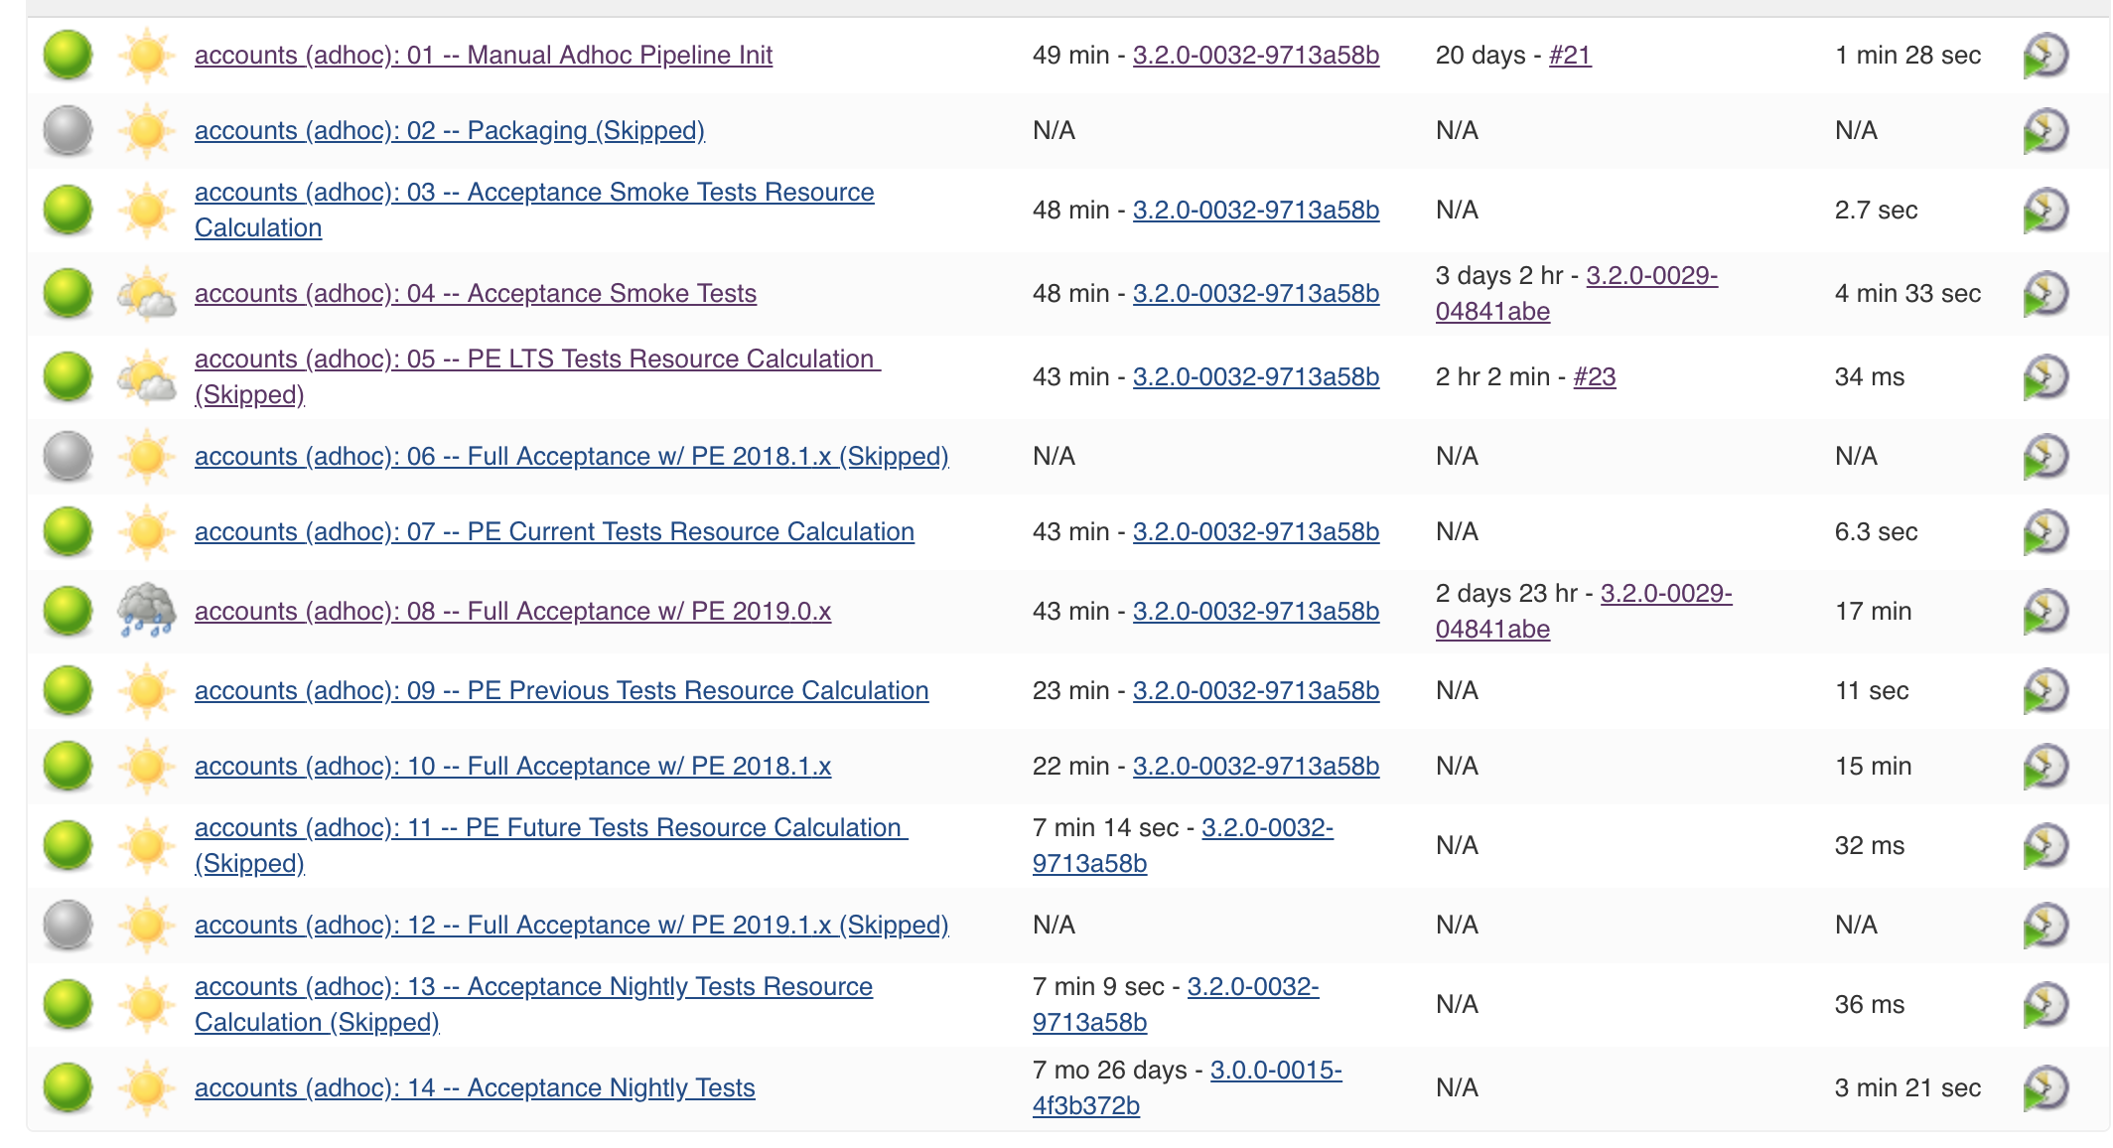Click the green status ball for Acceptance Nightly Tests

[x=66, y=1086]
